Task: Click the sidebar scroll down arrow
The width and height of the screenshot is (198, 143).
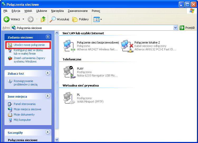Action: [x=57, y=140]
